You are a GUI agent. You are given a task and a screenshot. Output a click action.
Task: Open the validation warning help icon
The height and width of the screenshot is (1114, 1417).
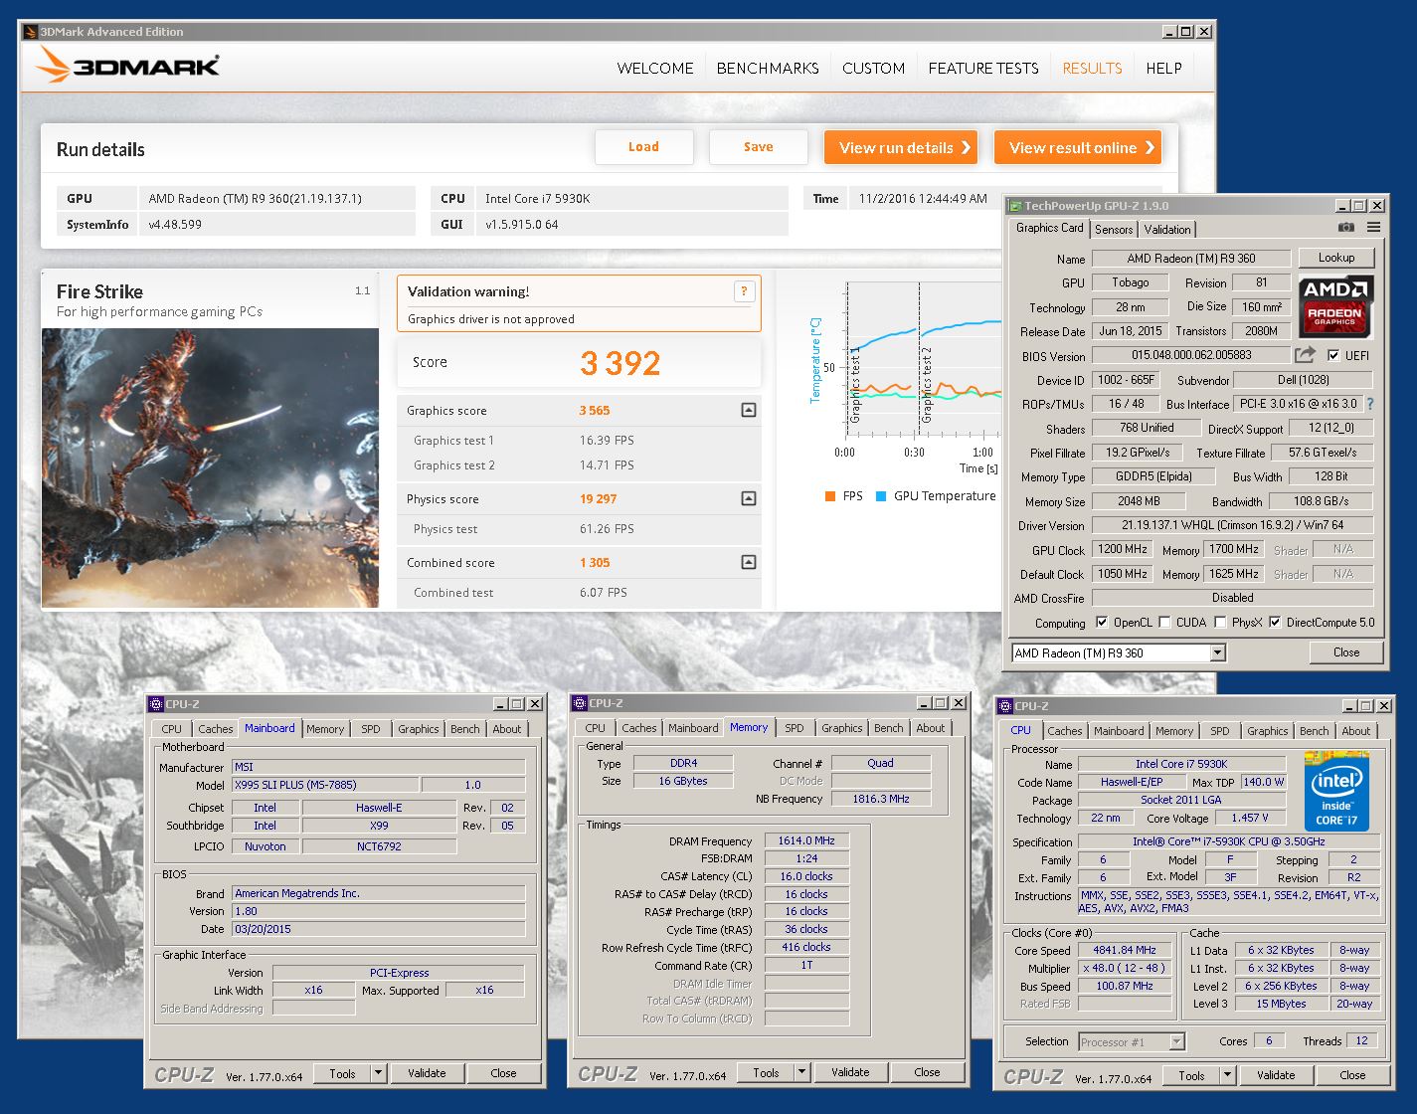743,291
